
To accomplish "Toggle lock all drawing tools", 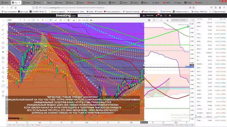I will pos(3,77).
